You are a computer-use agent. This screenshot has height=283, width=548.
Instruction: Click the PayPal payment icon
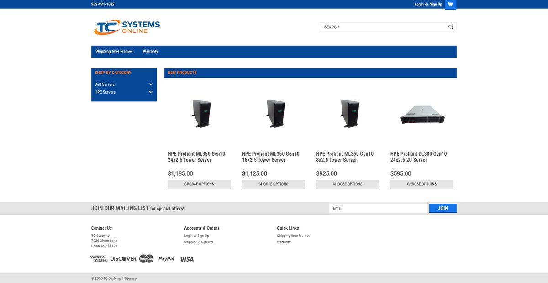pyautogui.click(x=166, y=259)
